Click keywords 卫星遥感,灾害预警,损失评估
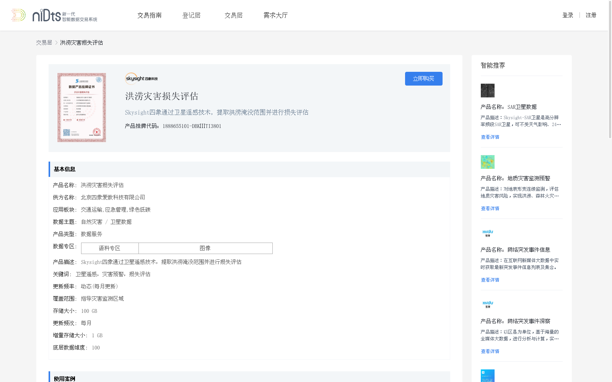 tap(113, 274)
